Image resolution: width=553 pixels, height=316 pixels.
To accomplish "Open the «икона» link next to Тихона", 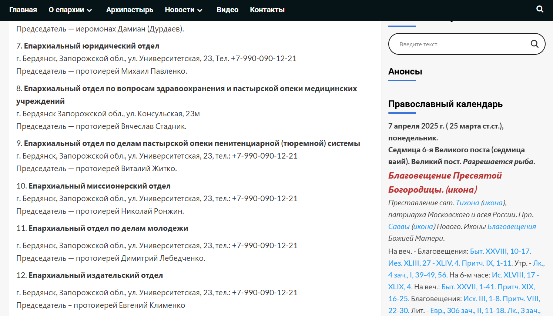I will [x=493, y=203].
